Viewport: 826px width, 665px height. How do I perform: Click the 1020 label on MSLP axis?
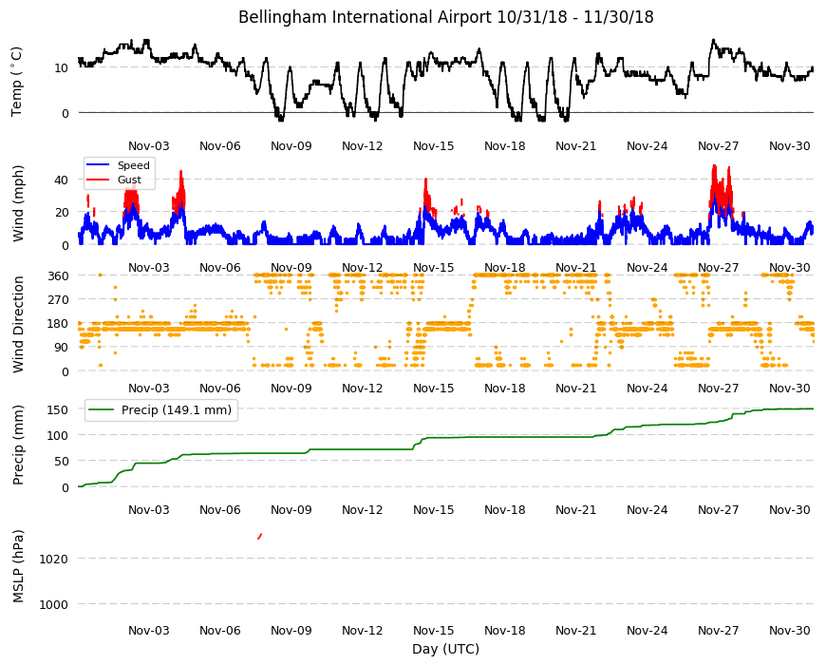(x=54, y=559)
